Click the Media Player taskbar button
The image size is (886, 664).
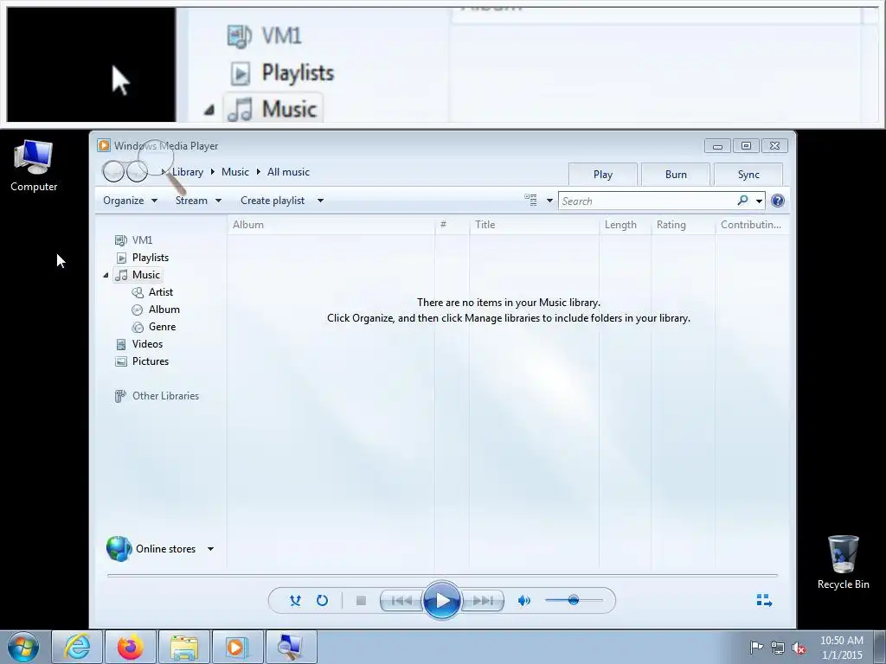coord(237,647)
